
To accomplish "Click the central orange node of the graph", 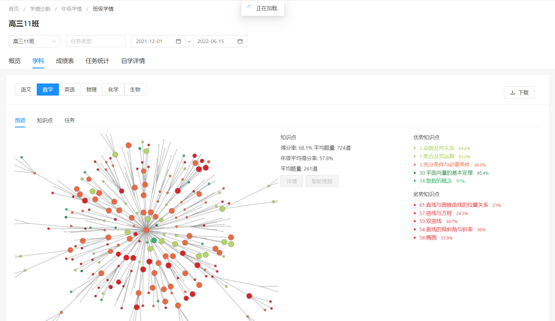I will point(146,230).
